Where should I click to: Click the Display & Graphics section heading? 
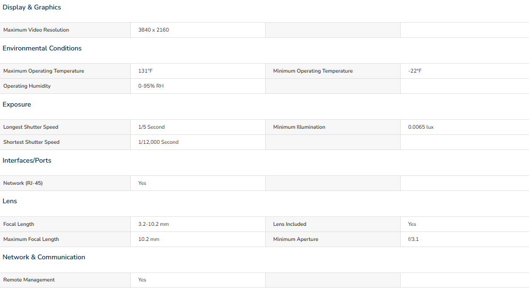(x=32, y=8)
